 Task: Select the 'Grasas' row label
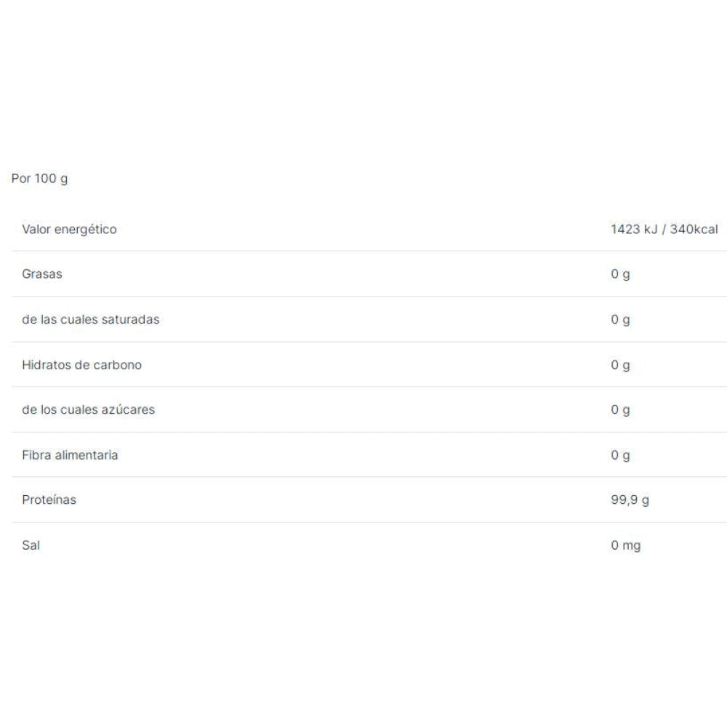[x=42, y=275]
